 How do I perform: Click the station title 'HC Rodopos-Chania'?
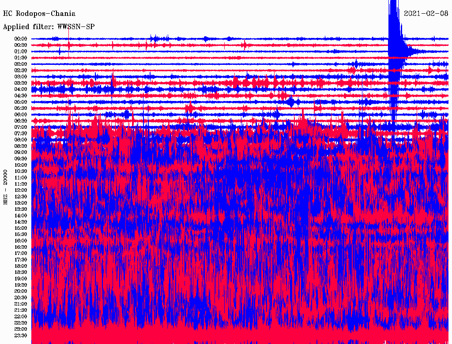click(x=39, y=14)
